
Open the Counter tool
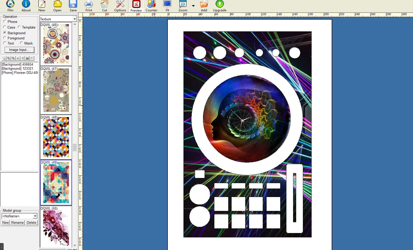(151, 6)
